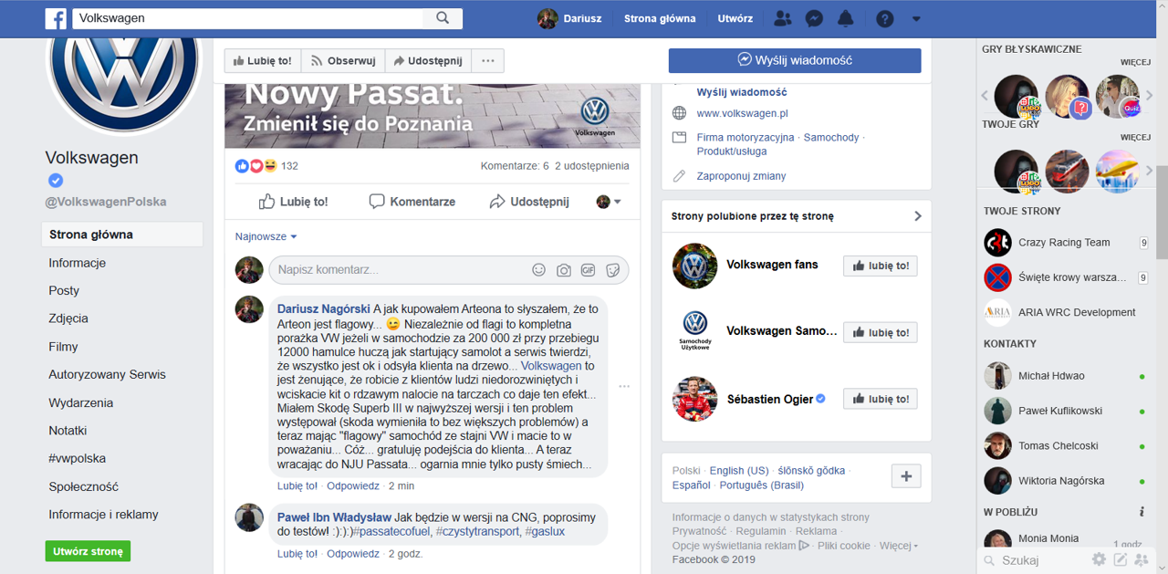This screenshot has width=1168, height=574.
Task: Open Informacje in left sidebar menu
Action: point(78,263)
